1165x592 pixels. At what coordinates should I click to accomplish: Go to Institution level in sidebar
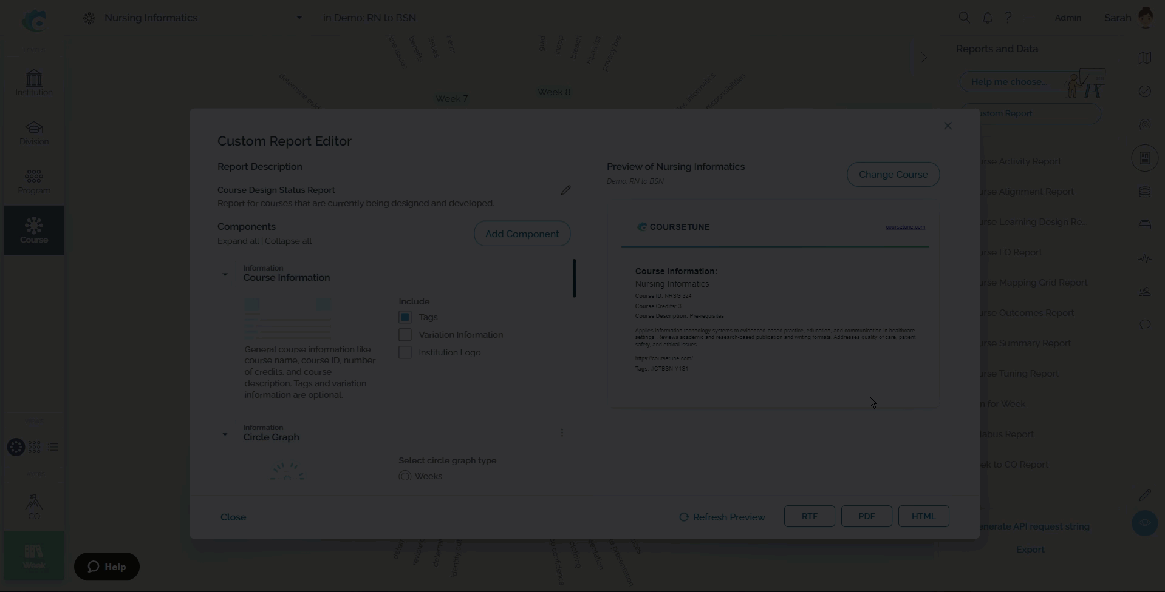pos(34,82)
